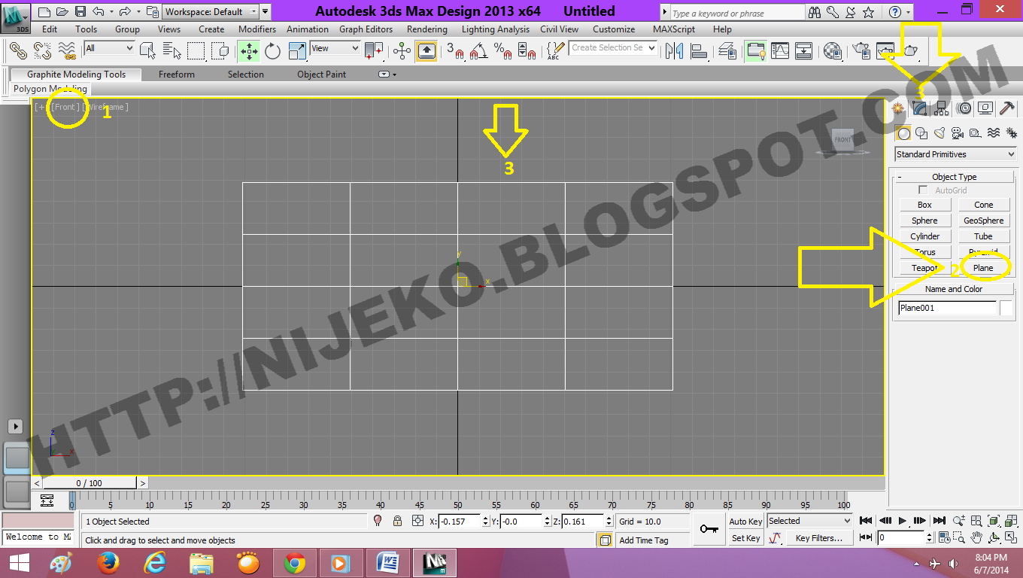Enable the AutoGrid checkbox
This screenshot has height=578, width=1023.
point(923,190)
